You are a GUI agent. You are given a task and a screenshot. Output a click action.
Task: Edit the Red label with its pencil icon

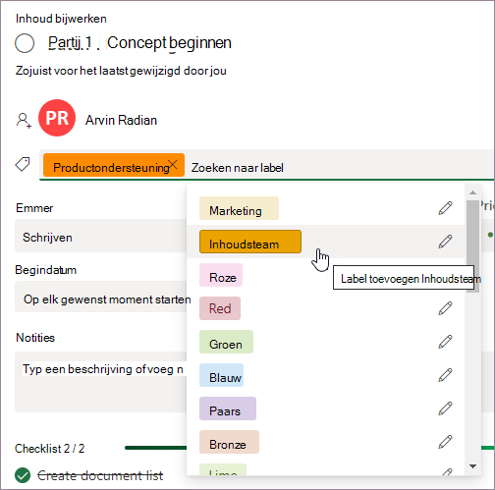pos(445,308)
